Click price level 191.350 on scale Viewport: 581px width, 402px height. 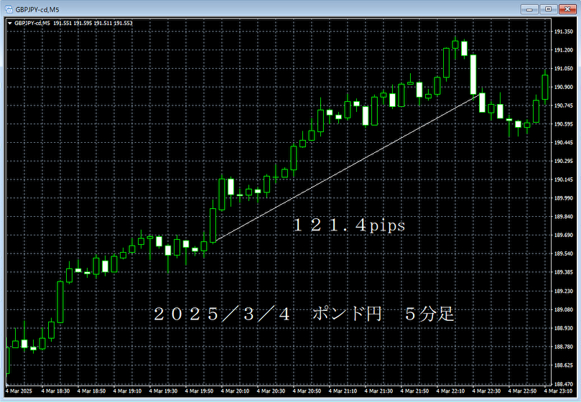[564, 32]
